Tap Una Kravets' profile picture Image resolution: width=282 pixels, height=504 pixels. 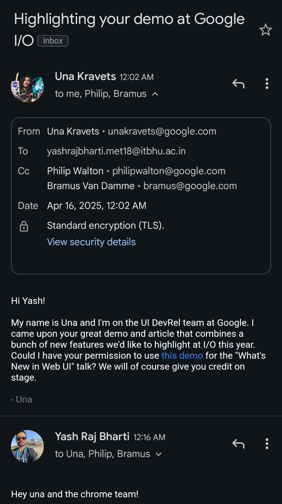pos(27,86)
